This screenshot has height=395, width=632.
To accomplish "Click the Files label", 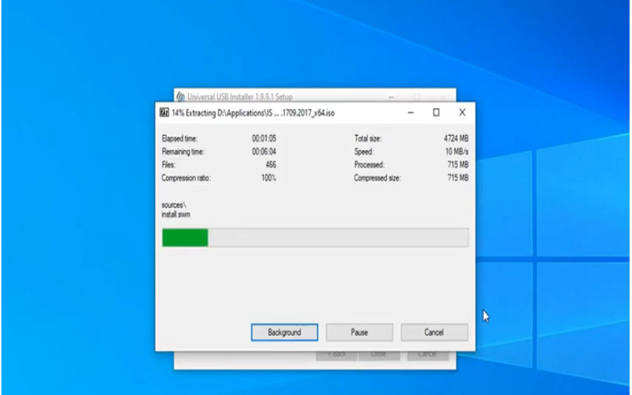I will click(168, 164).
